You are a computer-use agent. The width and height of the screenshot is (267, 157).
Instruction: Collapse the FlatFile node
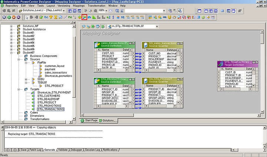(x=26, y=63)
